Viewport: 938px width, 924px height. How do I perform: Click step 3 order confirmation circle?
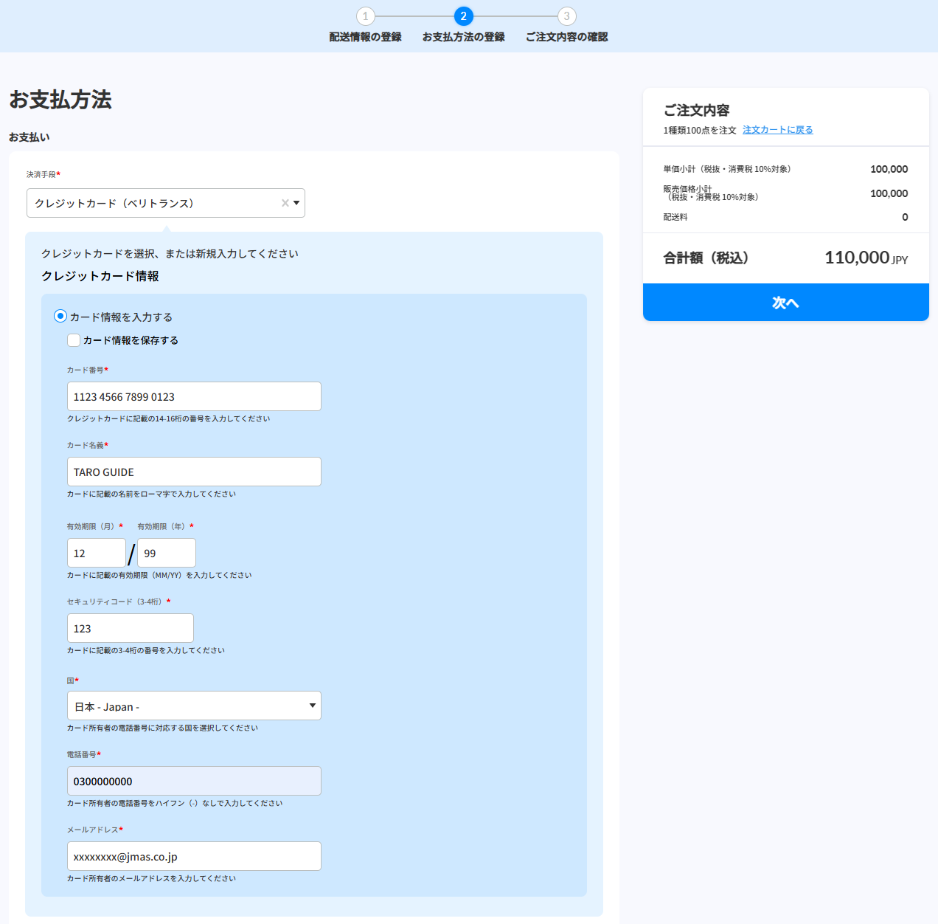coord(566,16)
